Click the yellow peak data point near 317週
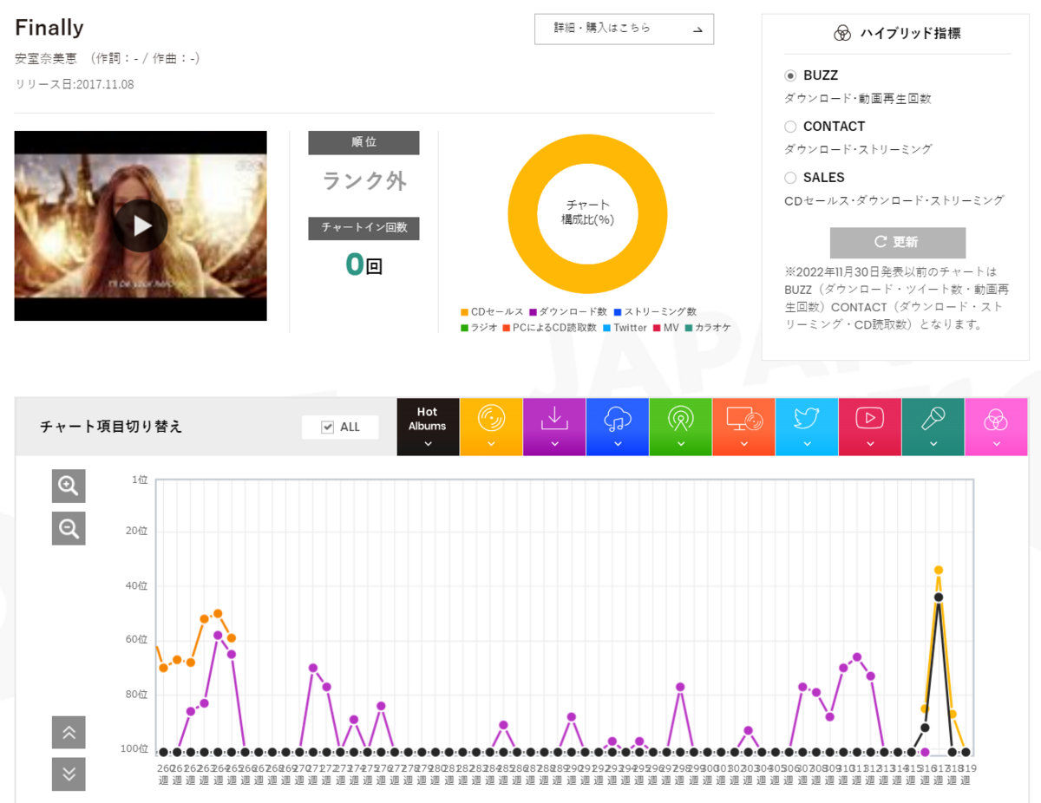 (939, 570)
